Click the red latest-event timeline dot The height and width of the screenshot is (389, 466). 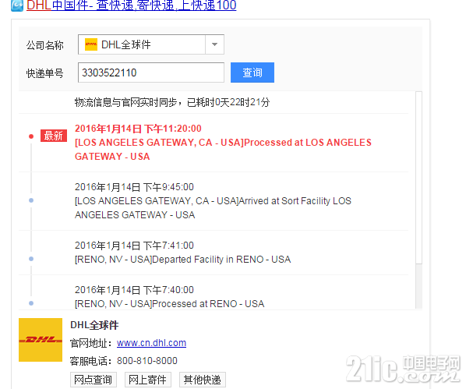click(31, 136)
